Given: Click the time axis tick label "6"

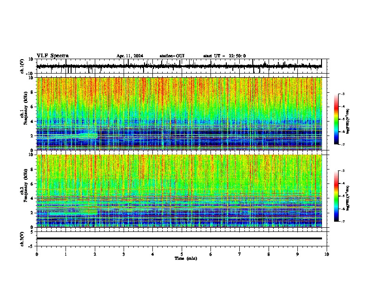Looking at the screenshot, I should click(211, 254).
